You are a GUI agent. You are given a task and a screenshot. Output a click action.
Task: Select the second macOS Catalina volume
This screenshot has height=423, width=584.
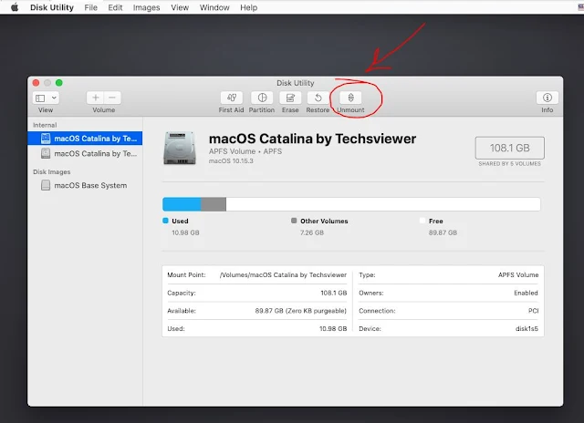click(85, 153)
